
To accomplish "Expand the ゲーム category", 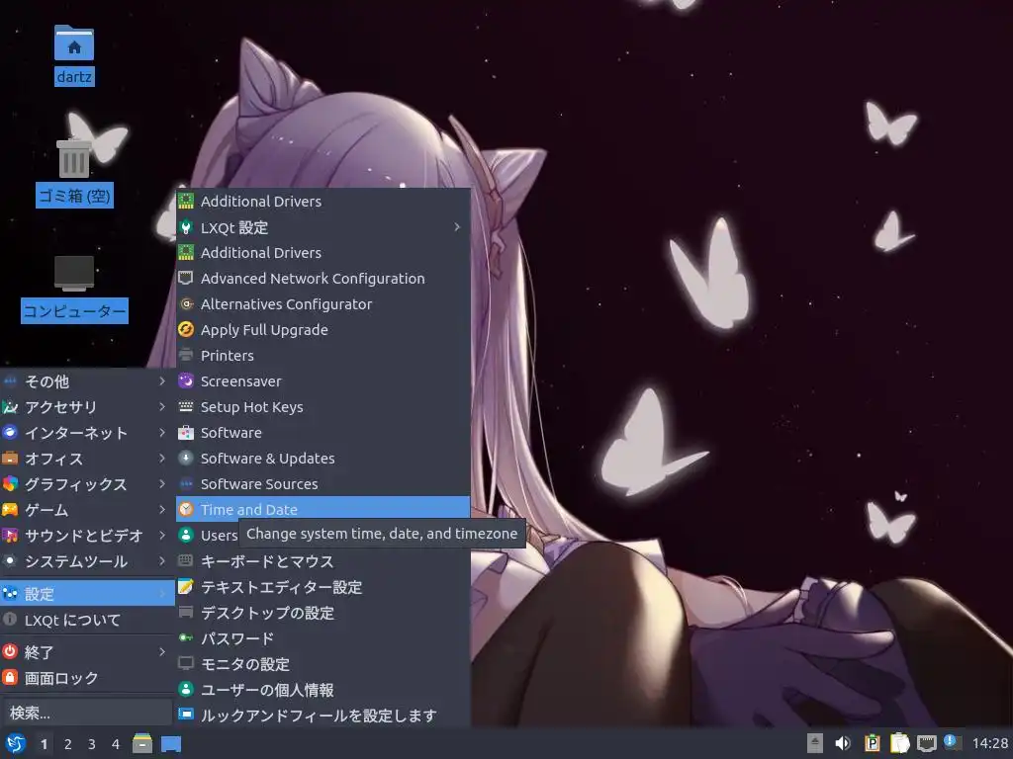I will [87, 510].
